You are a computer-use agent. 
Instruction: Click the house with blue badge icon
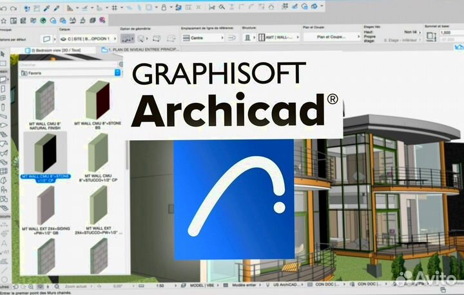click(x=53, y=21)
